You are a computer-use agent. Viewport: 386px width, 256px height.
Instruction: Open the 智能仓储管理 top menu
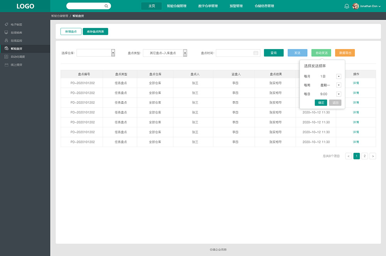click(176, 6)
